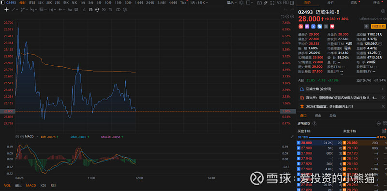Reset the chart zoom view
This screenshot has height=191, width=387.
click(283, 16)
